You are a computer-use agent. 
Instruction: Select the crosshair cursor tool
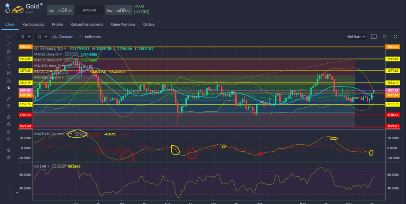pos(9,36)
